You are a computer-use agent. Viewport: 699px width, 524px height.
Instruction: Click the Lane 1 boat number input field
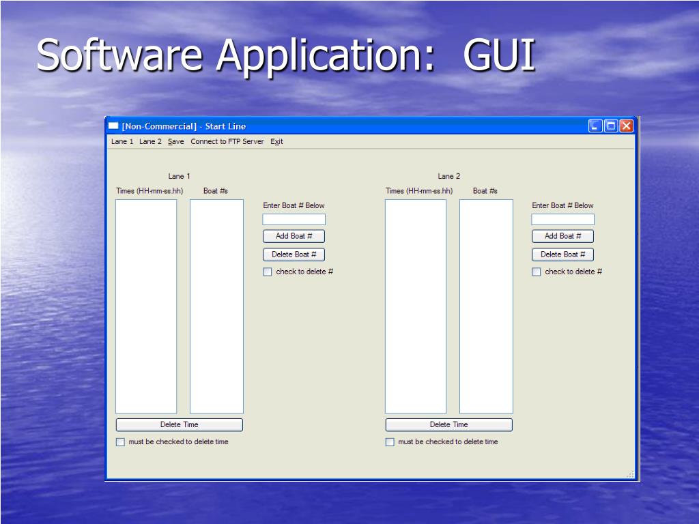tap(294, 220)
